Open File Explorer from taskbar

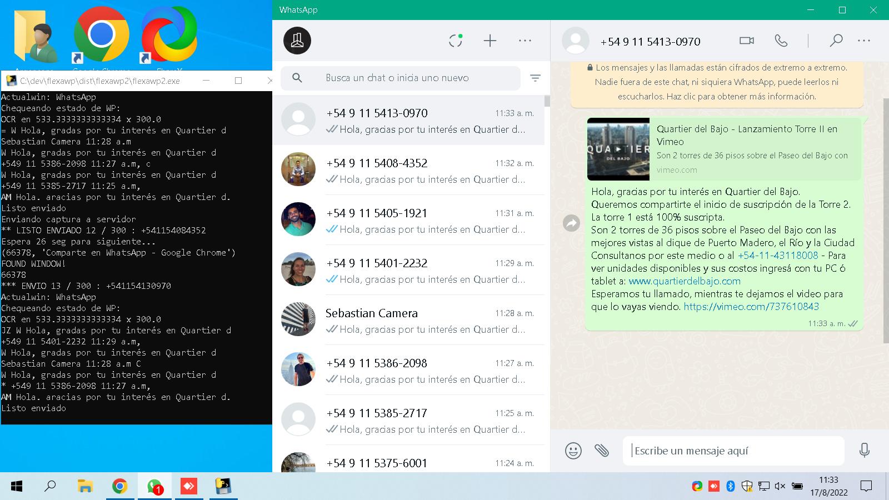click(x=84, y=487)
